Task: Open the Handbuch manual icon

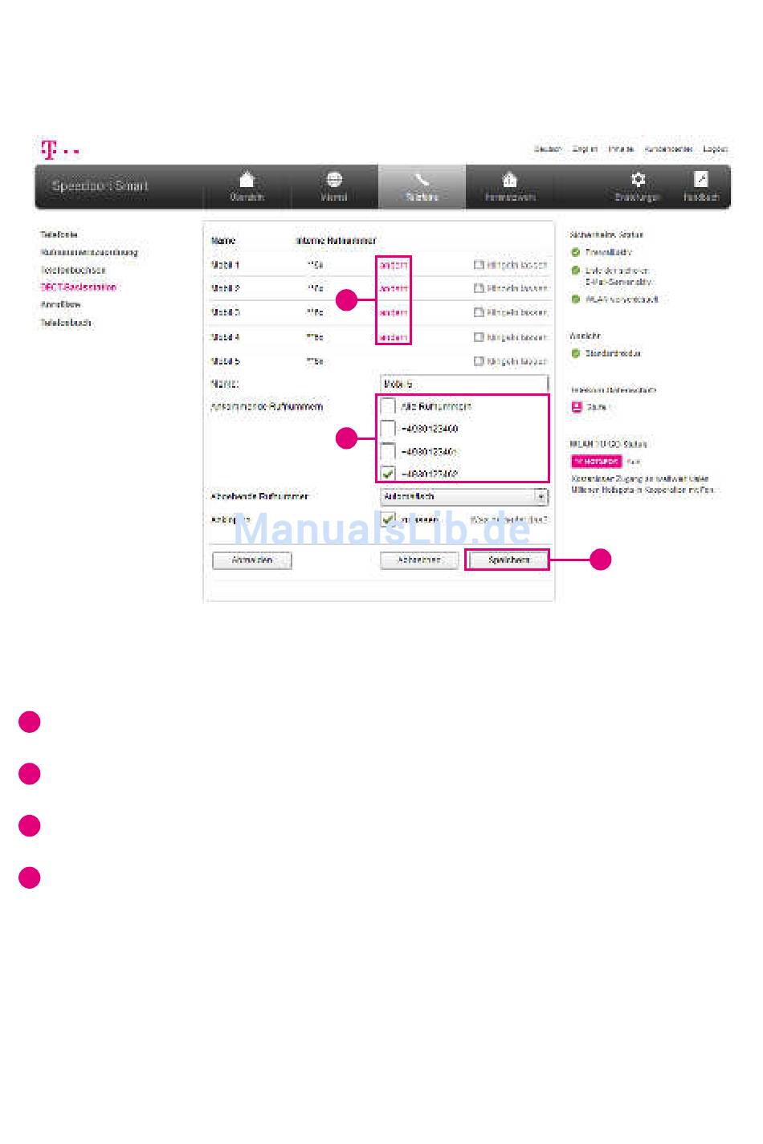Action: coord(701,179)
